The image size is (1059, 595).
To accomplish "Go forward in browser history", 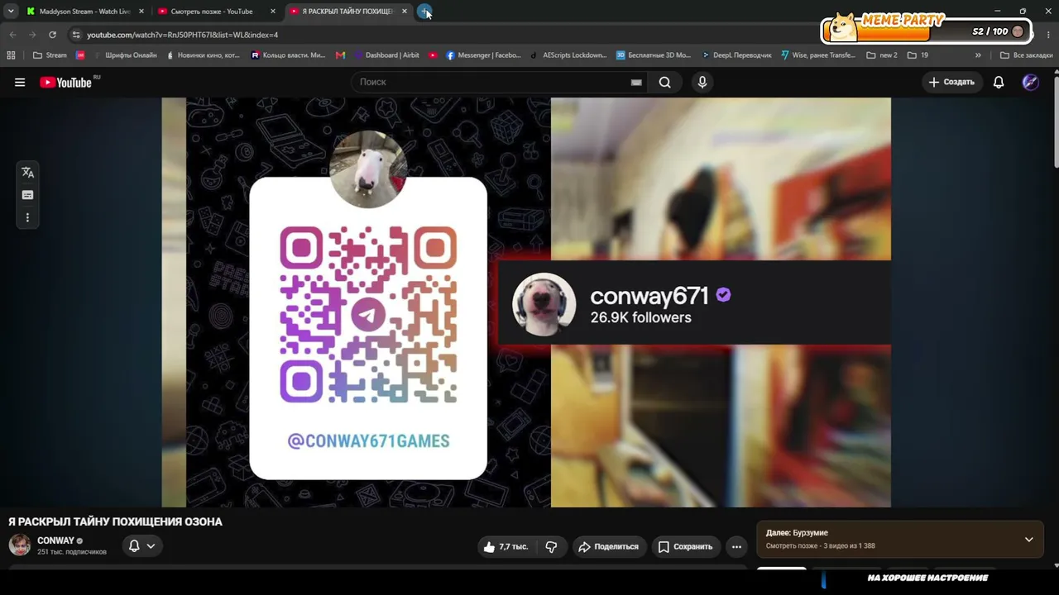I will (x=32, y=35).
